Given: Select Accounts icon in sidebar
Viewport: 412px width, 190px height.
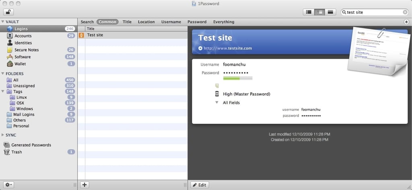Looking at the screenshot, I should click(x=10, y=36).
